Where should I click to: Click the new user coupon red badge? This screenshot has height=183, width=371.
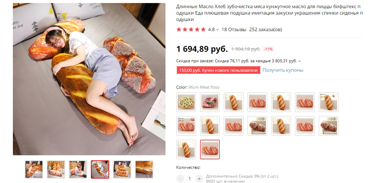pyautogui.click(x=218, y=70)
